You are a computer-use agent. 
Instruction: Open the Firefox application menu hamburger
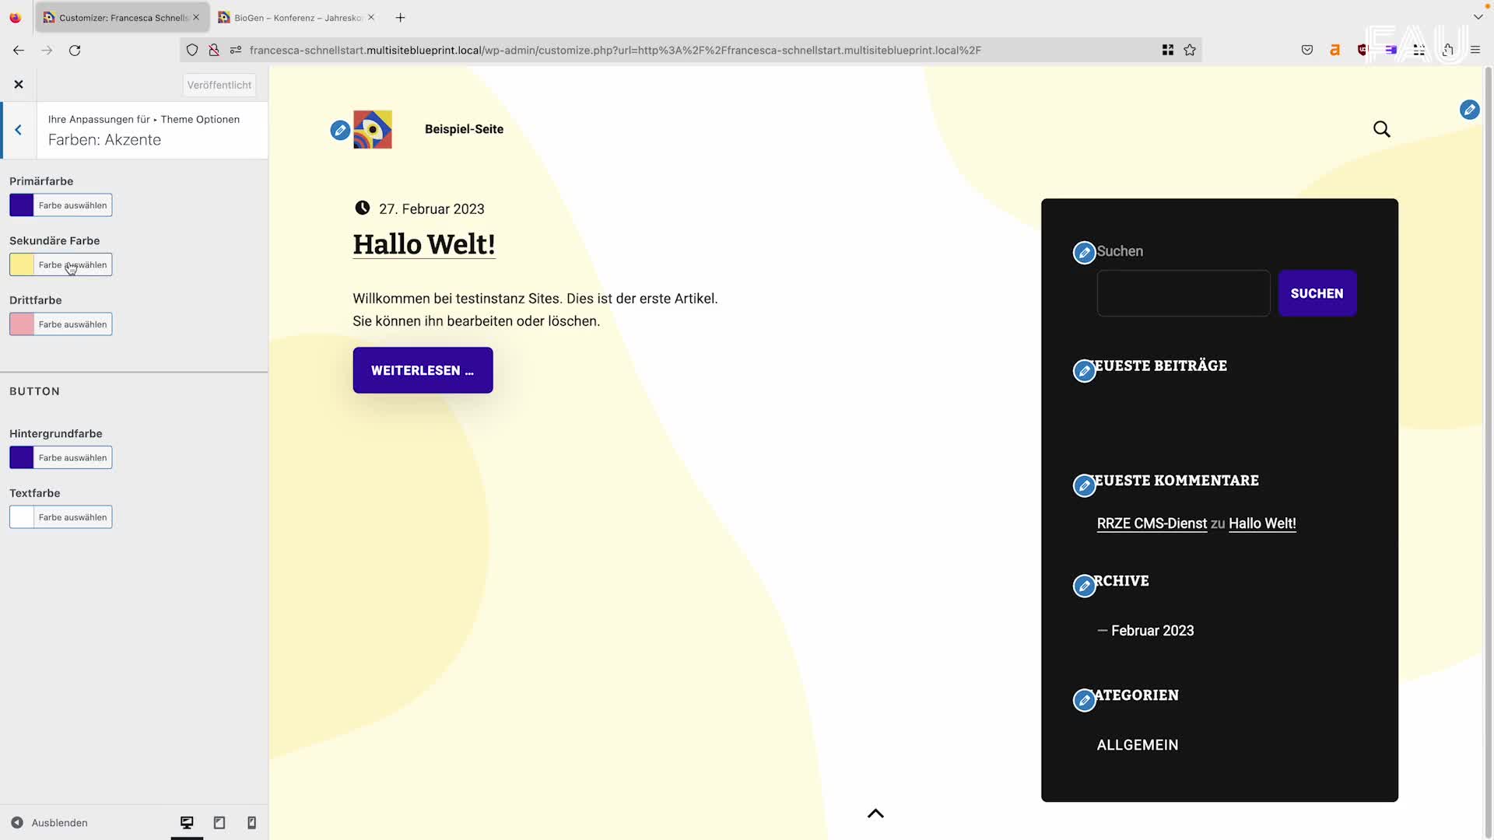1476,50
